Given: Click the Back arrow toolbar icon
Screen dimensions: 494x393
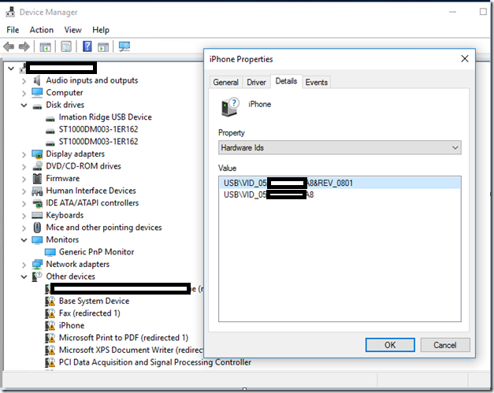Looking at the screenshot, I should 9,47.
